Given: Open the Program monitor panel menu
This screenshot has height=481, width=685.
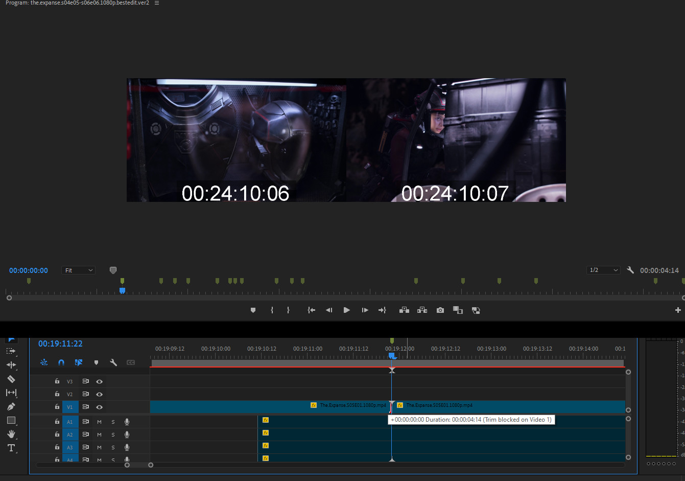Looking at the screenshot, I should (x=157, y=3).
